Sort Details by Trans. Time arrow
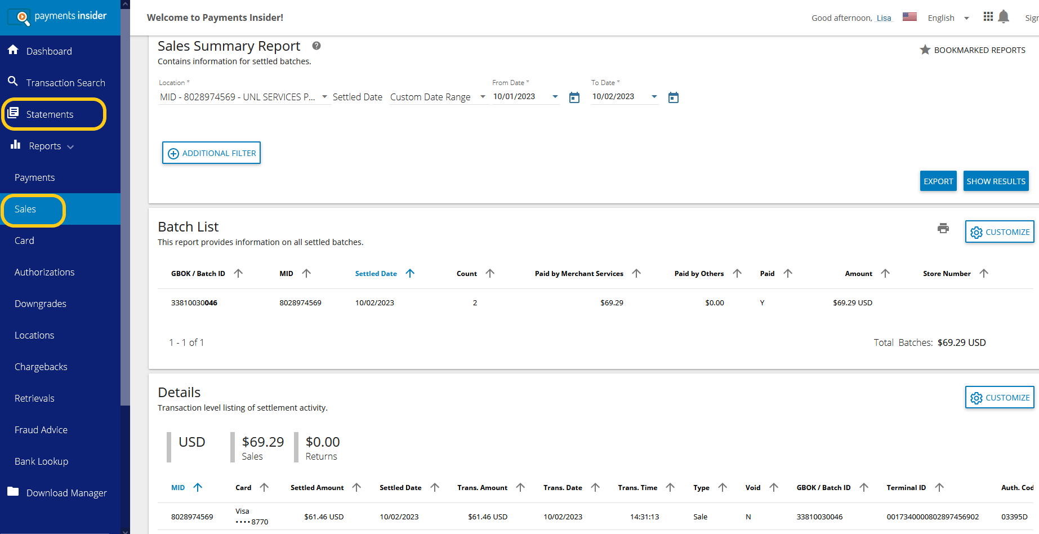Screen dimensions: 1039x534 (x=670, y=487)
